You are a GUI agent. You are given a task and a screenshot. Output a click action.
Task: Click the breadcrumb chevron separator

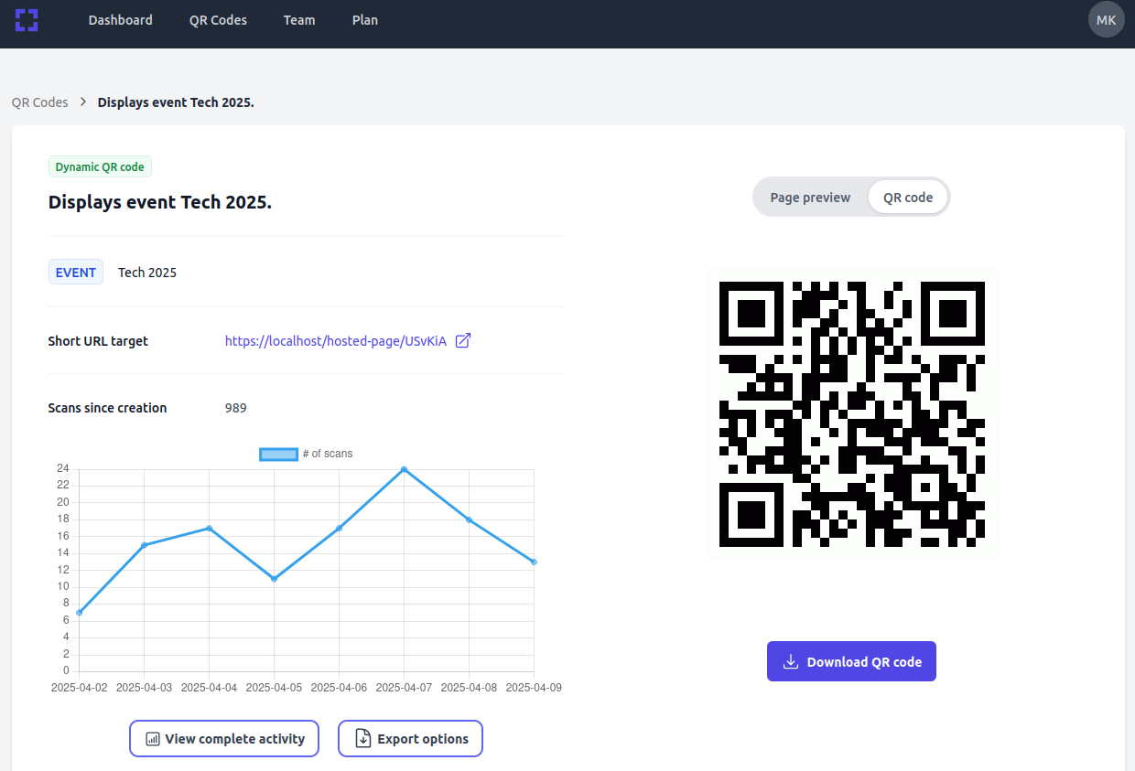click(83, 102)
